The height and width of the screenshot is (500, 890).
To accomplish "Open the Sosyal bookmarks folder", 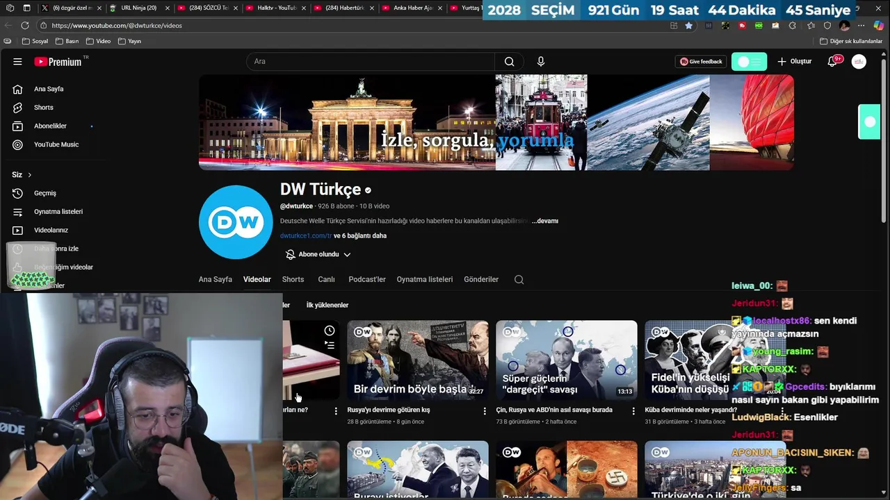I will pyautogui.click(x=35, y=41).
